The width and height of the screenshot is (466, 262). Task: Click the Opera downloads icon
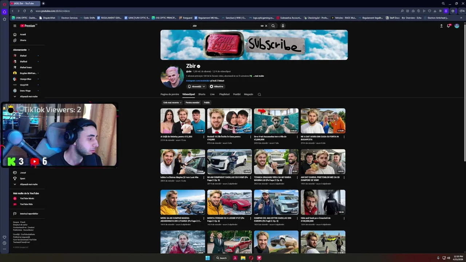click(x=435, y=11)
